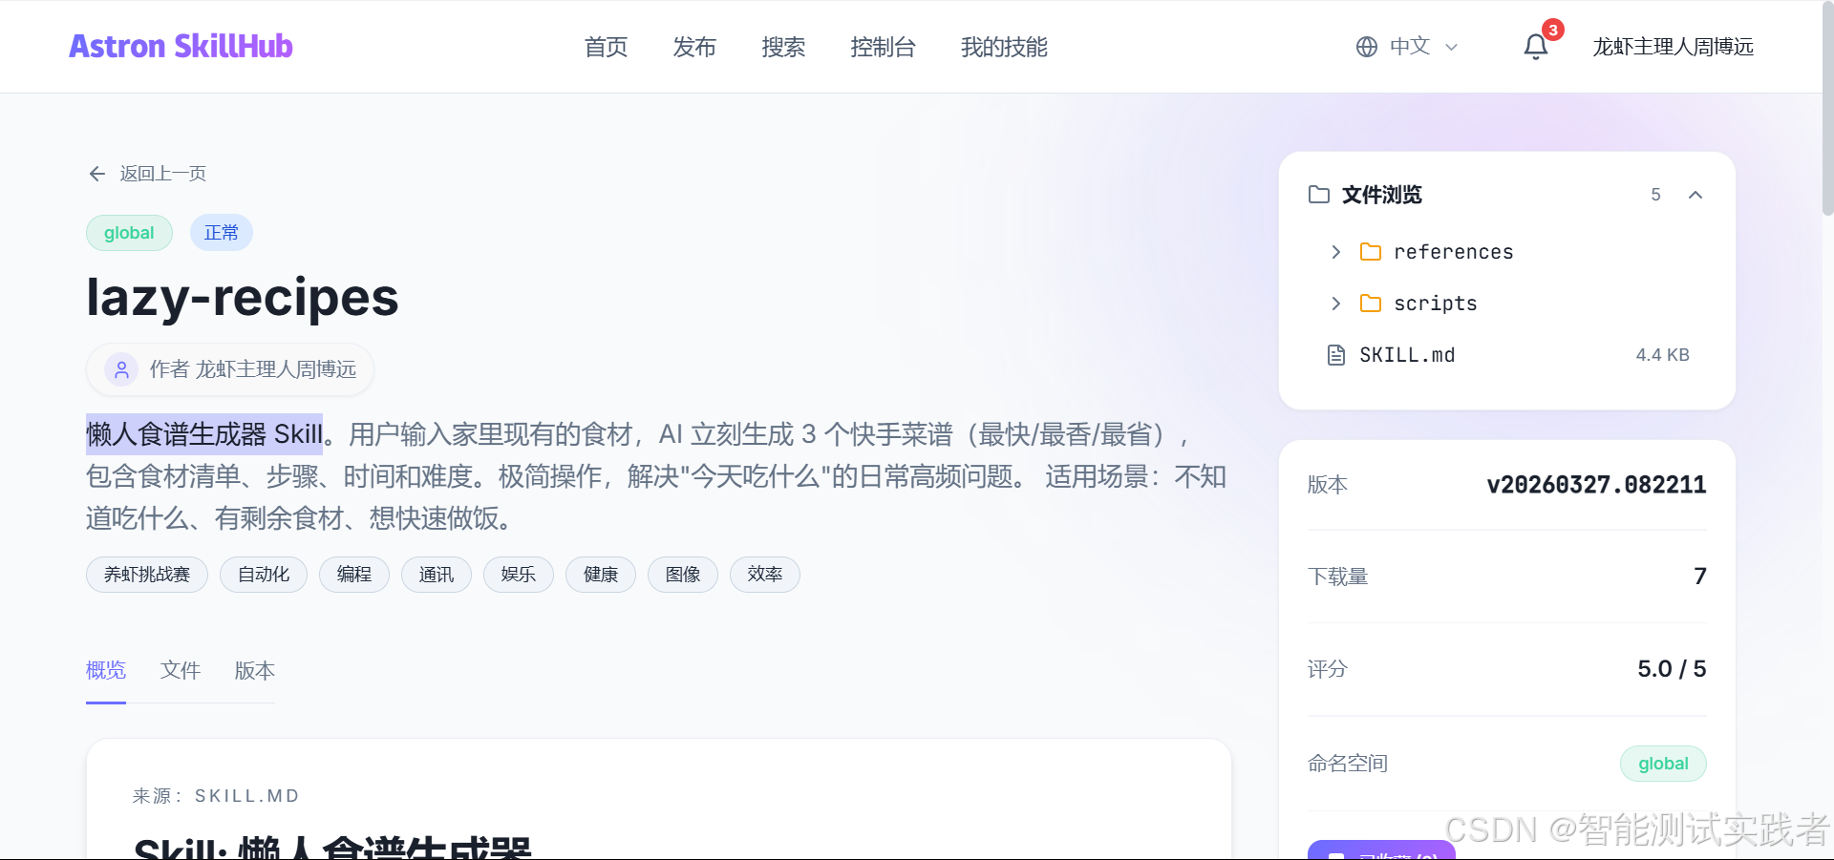Open the SKILL.md file row
Screen dimensions: 1834x860
(1507, 355)
